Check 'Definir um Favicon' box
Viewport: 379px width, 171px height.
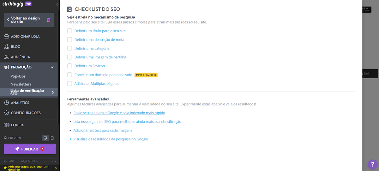tap(69, 66)
